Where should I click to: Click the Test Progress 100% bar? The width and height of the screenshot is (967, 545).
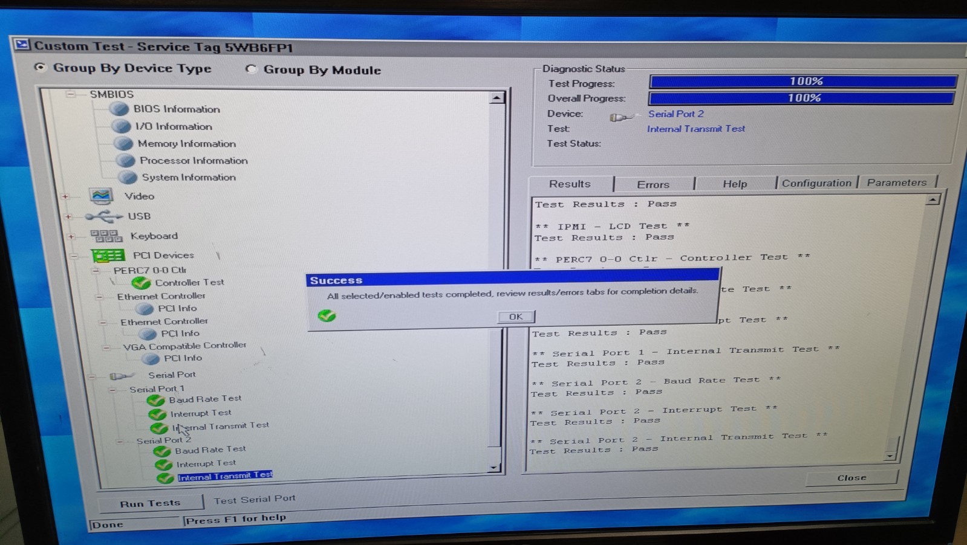click(x=803, y=81)
